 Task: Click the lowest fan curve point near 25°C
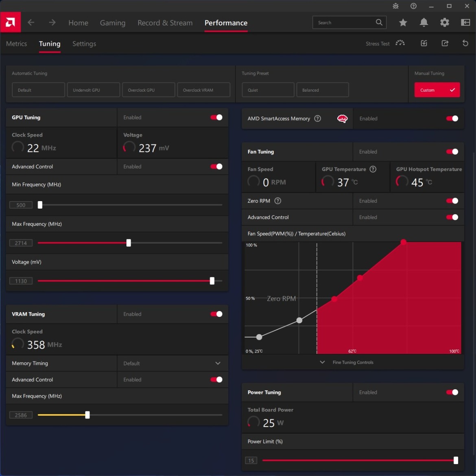tap(259, 337)
